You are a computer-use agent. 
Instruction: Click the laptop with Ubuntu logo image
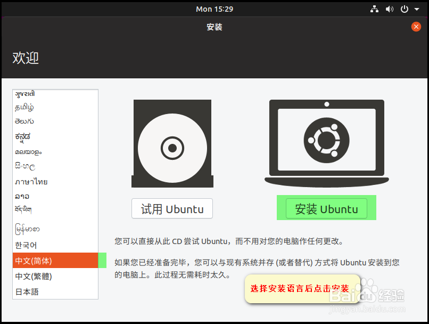pos(327,143)
